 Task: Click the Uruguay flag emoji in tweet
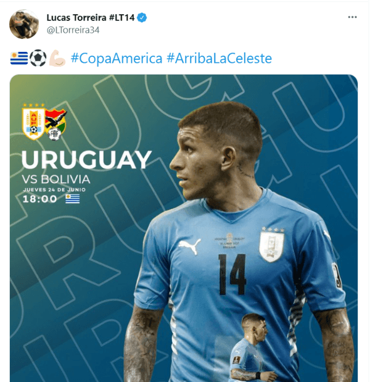(19, 58)
